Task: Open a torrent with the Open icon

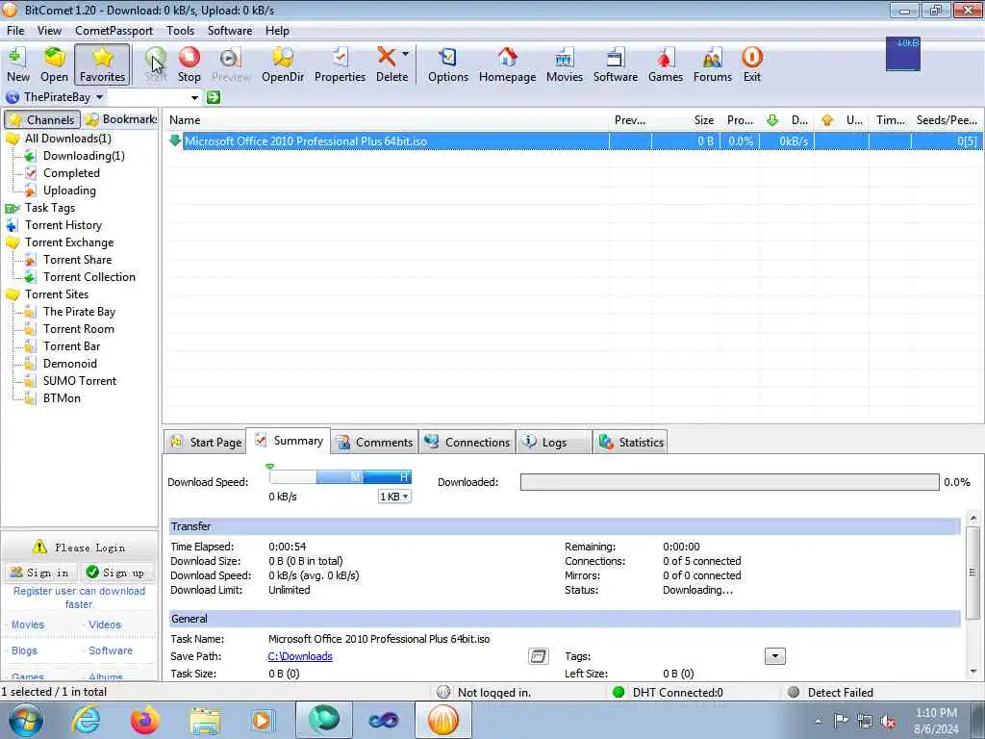Action: [x=54, y=64]
